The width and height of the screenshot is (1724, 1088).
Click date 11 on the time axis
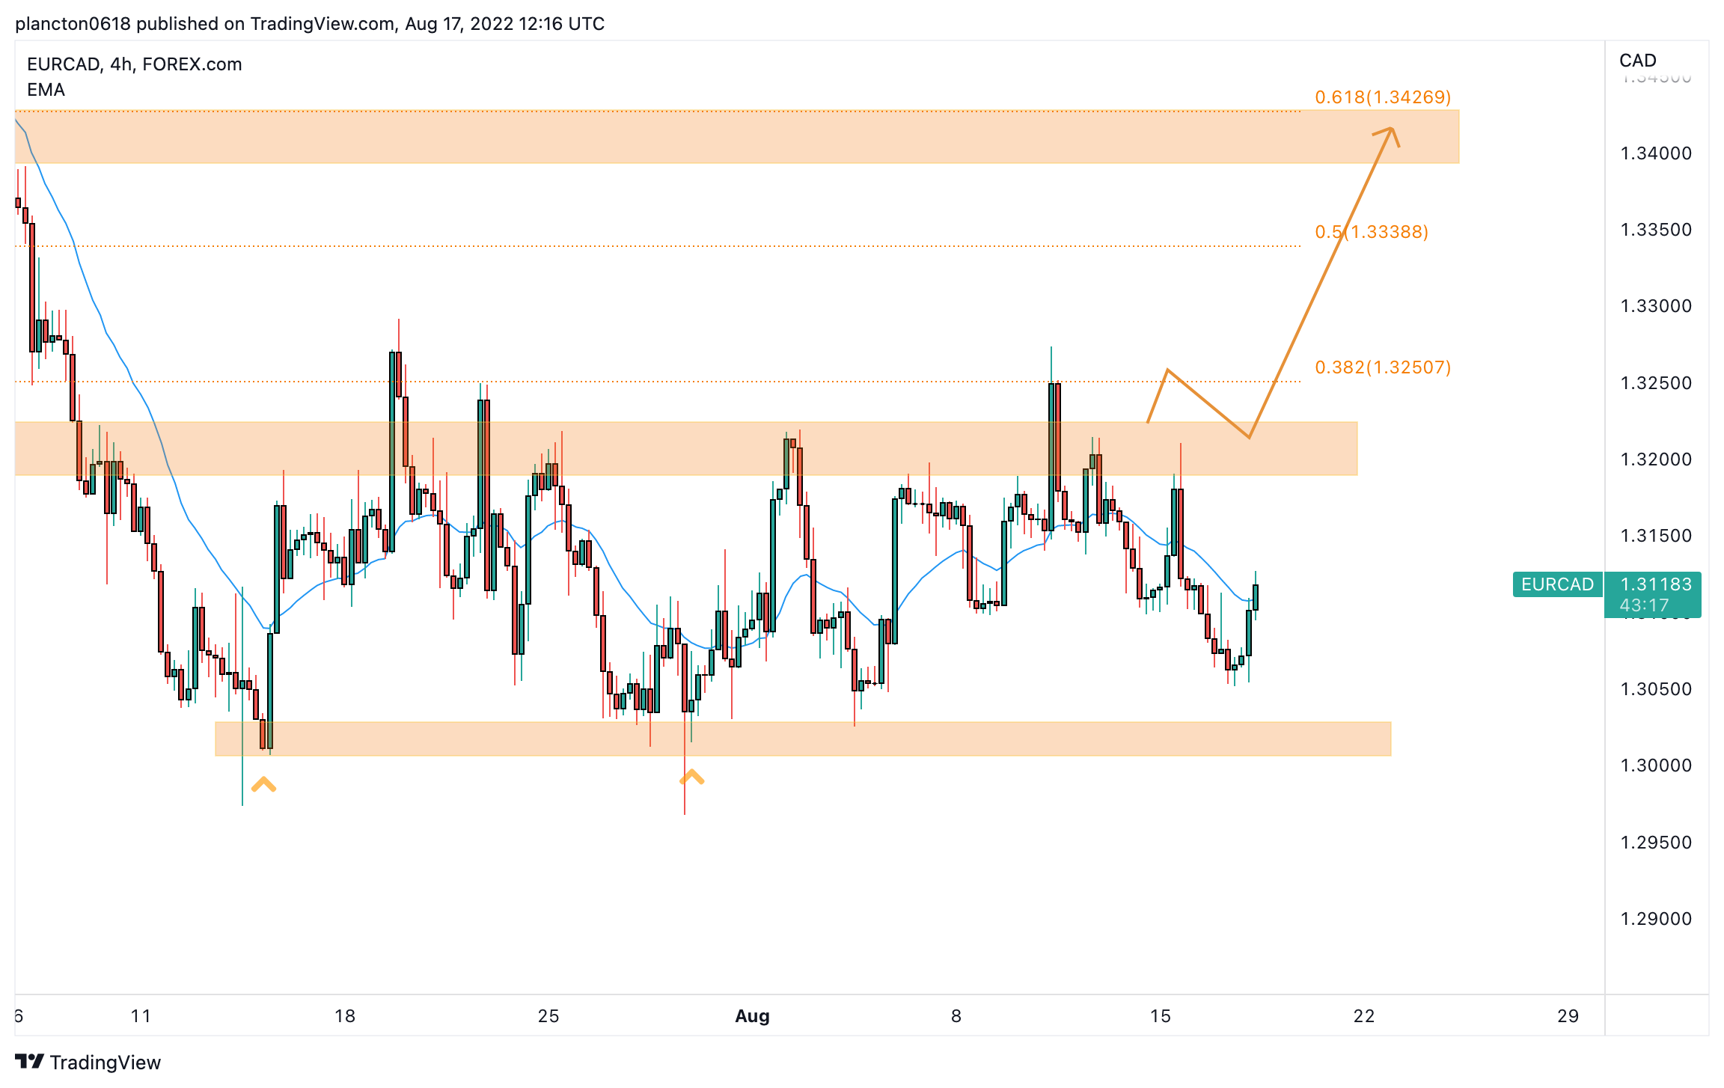click(x=141, y=1016)
